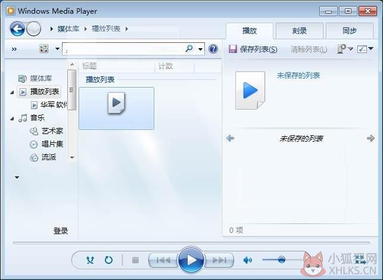383x280 pixels.
Task: Select 唱片集 album item in tree
Action: click(46, 144)
